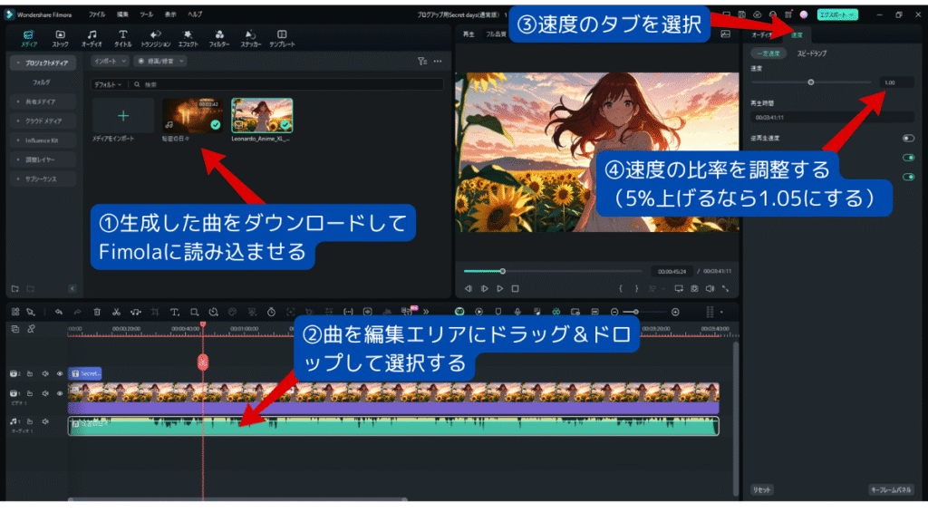
Task: Click the speed stopwatch icon in timeline toolbar
Action: (271, 312)
